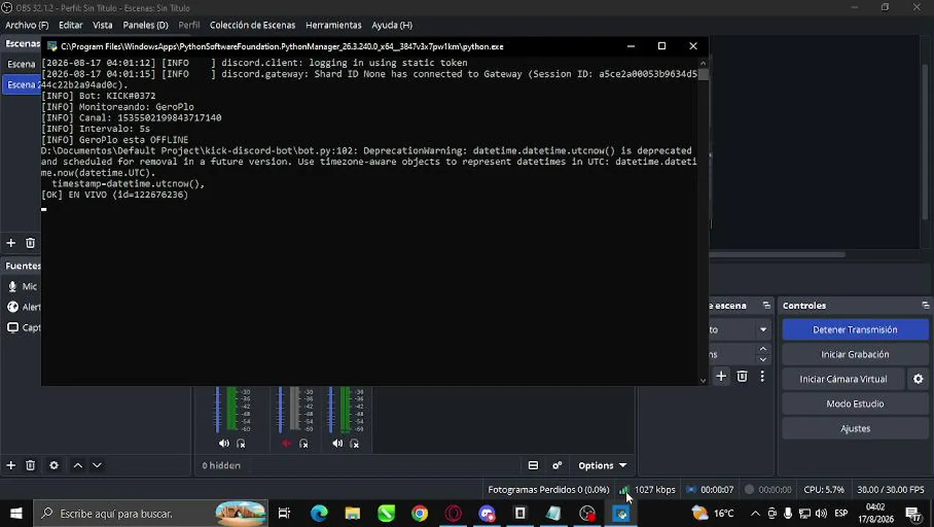The image size is (934, 527).
Task: Open the scene transition type dropdown
Action: tap(763, 329)
